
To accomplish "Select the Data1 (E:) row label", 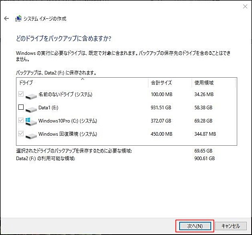I will pos(48,107).
